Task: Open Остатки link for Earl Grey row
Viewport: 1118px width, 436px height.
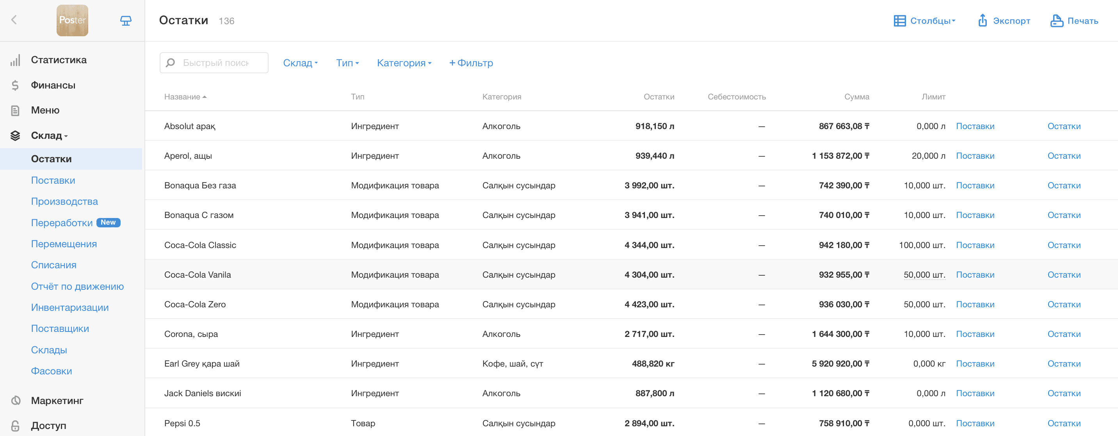Action: pyautogui.click(x=1064, y=363)
